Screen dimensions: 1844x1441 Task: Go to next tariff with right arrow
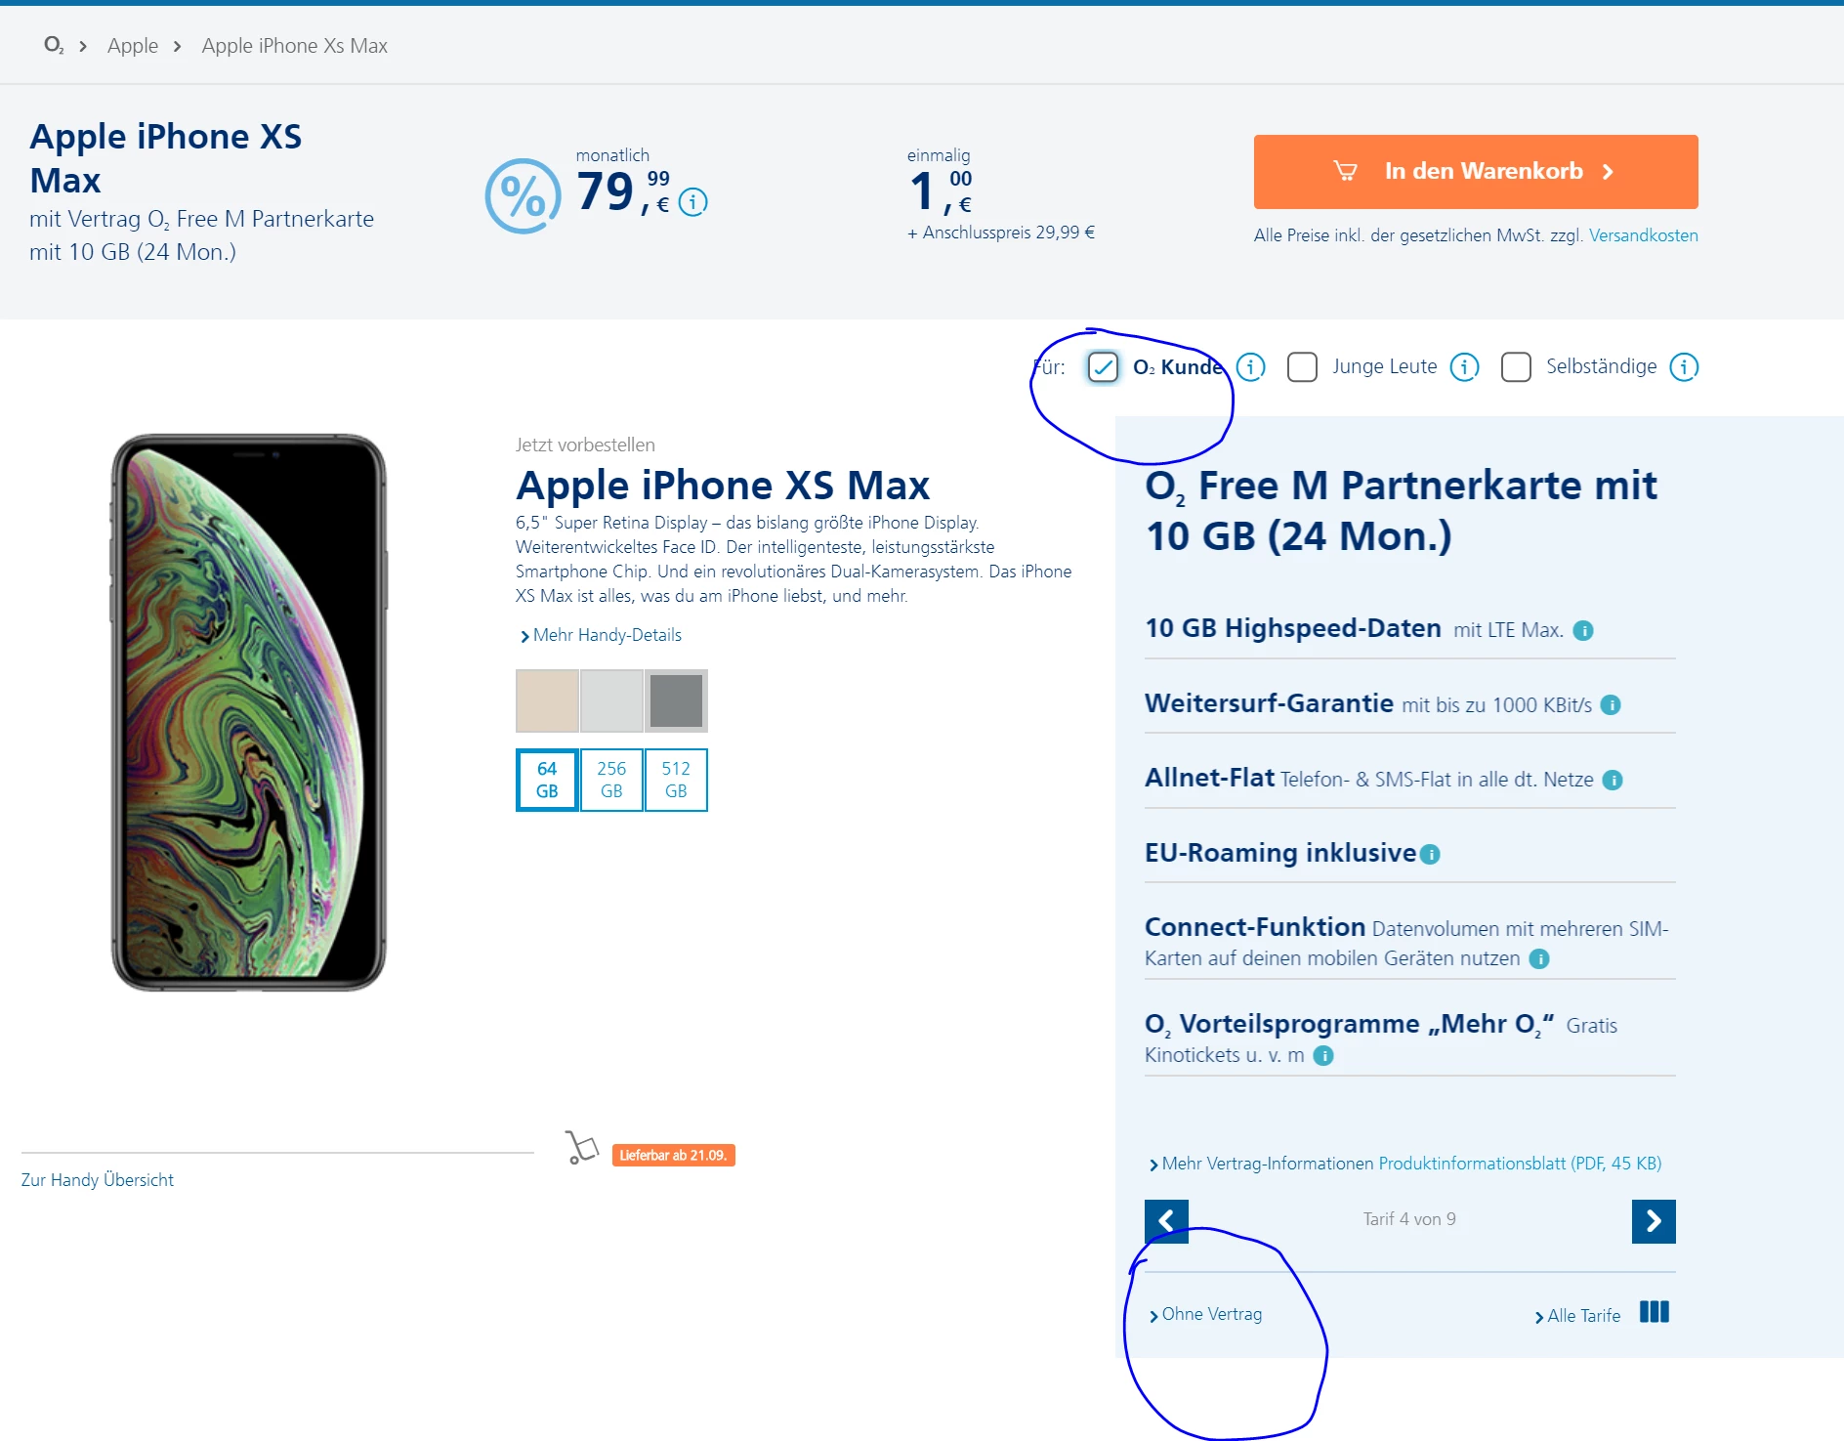pos(1654,1221)
